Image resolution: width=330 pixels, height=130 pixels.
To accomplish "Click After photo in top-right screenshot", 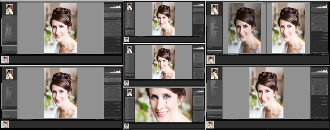I will click(288, 28).
